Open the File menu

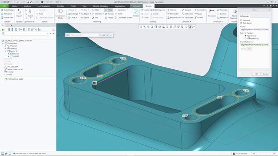click(4, 6)
